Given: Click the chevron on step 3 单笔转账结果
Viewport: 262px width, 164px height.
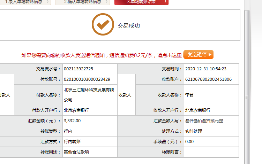Looking at the screenshot, I should click(165, 2).
